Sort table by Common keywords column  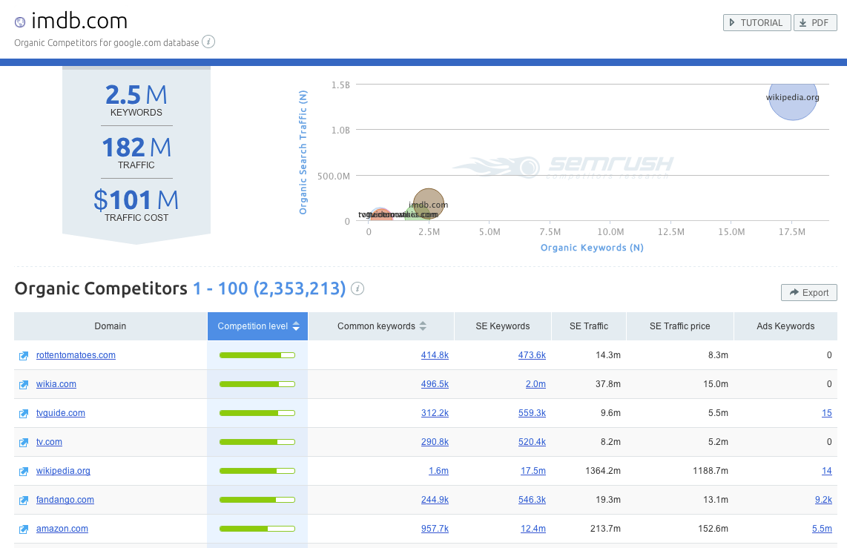[x=381, y=326]
